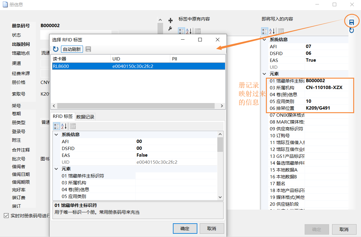Click the K209/G491 排架位置 value
The height and width of the screenshot is (237, 361).
click(x=318, y=108)
